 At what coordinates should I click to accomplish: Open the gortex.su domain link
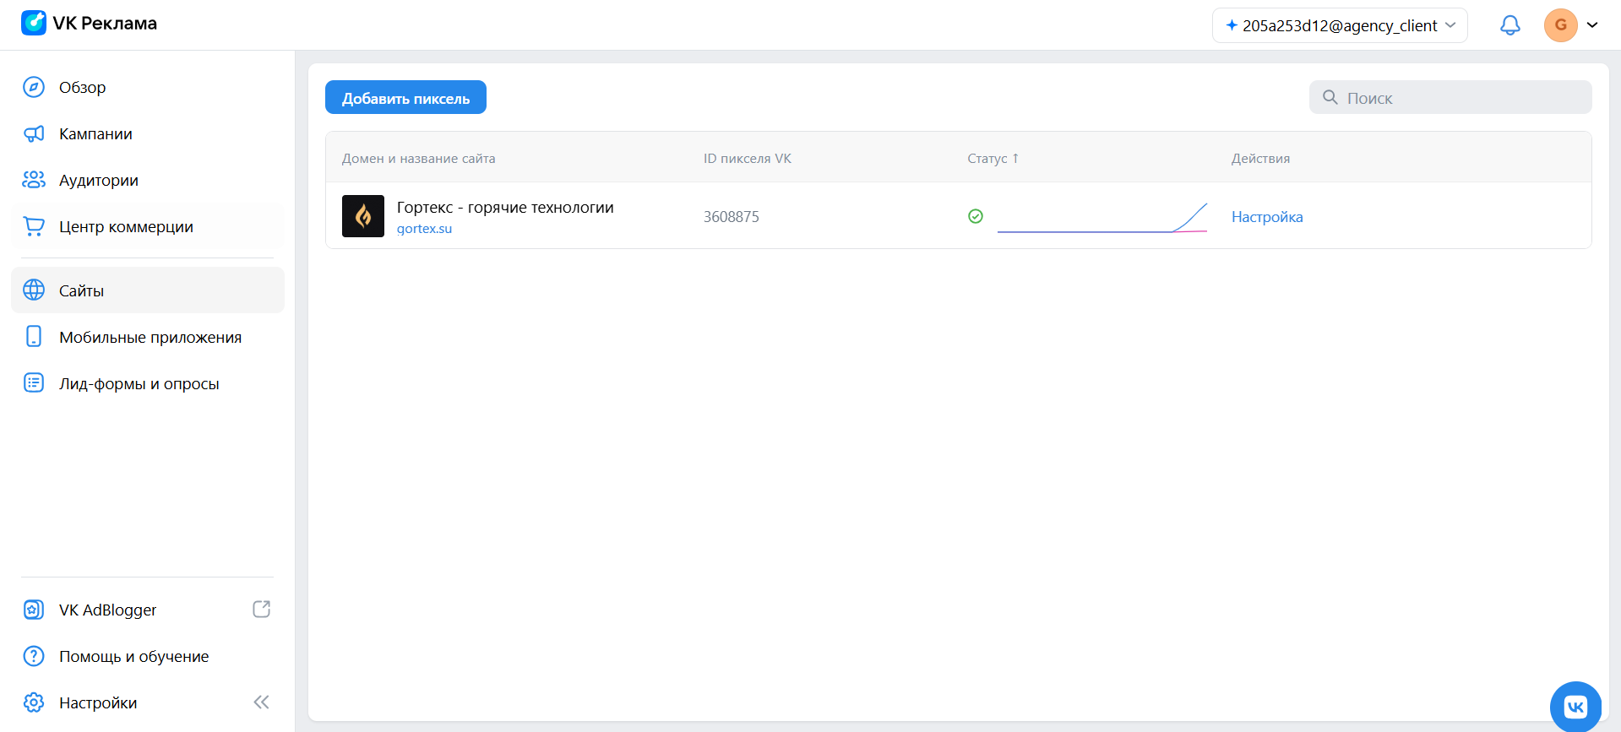tap(424, 229)
